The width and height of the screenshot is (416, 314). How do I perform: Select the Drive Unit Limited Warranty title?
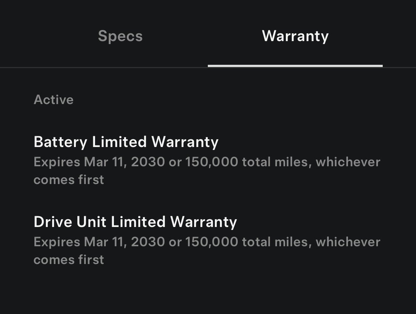(135, 222)
